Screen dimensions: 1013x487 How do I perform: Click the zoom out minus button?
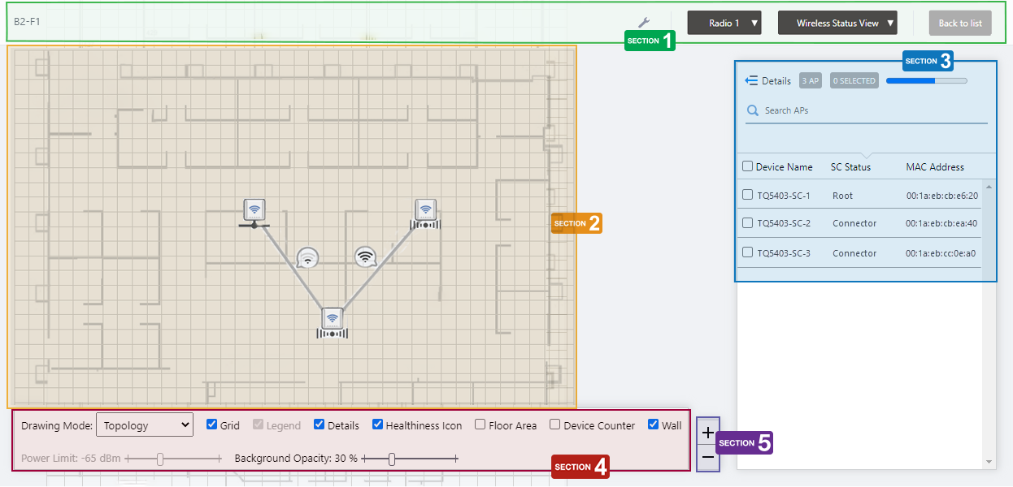[x=707, y=458]
